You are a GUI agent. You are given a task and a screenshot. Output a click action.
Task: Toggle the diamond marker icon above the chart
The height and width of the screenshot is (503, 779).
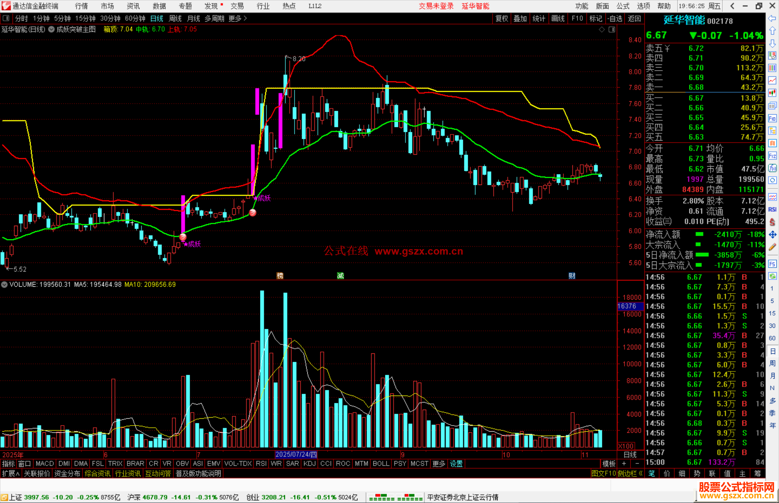(x=602, y=30)
